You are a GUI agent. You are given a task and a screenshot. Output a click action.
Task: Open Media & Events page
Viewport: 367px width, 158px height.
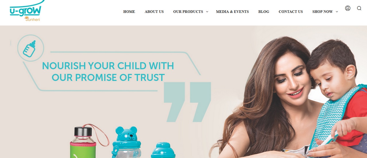(x=232, y=12)
